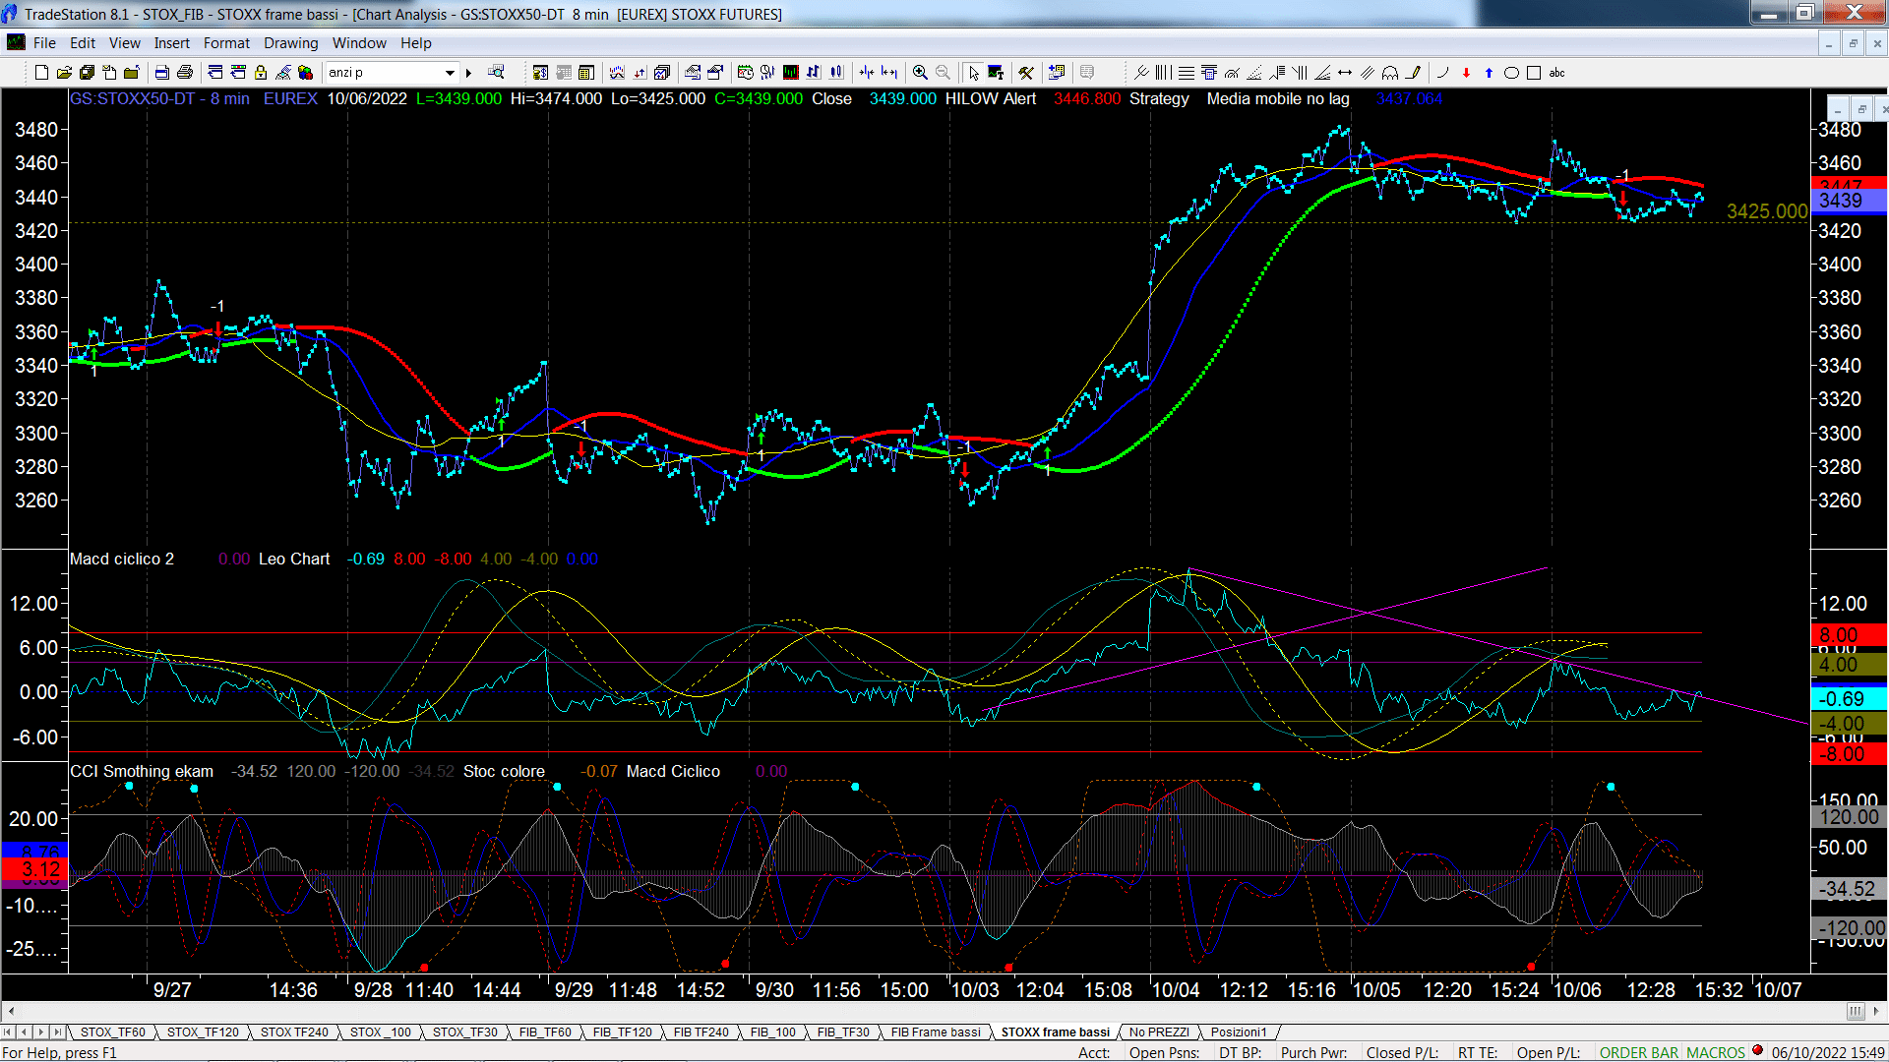The height and width of the screenshot is (1062, 1889).
Task: Click the GS:STOXX50-DT - 8 min symbol label
Action: coord(159,98)
